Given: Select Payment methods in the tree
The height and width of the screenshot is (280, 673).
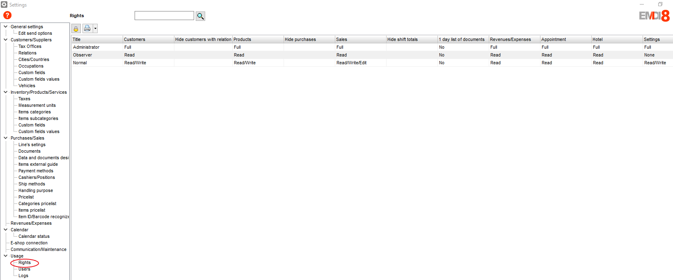Looking at the screenshot, I should [x=36, y=171].
